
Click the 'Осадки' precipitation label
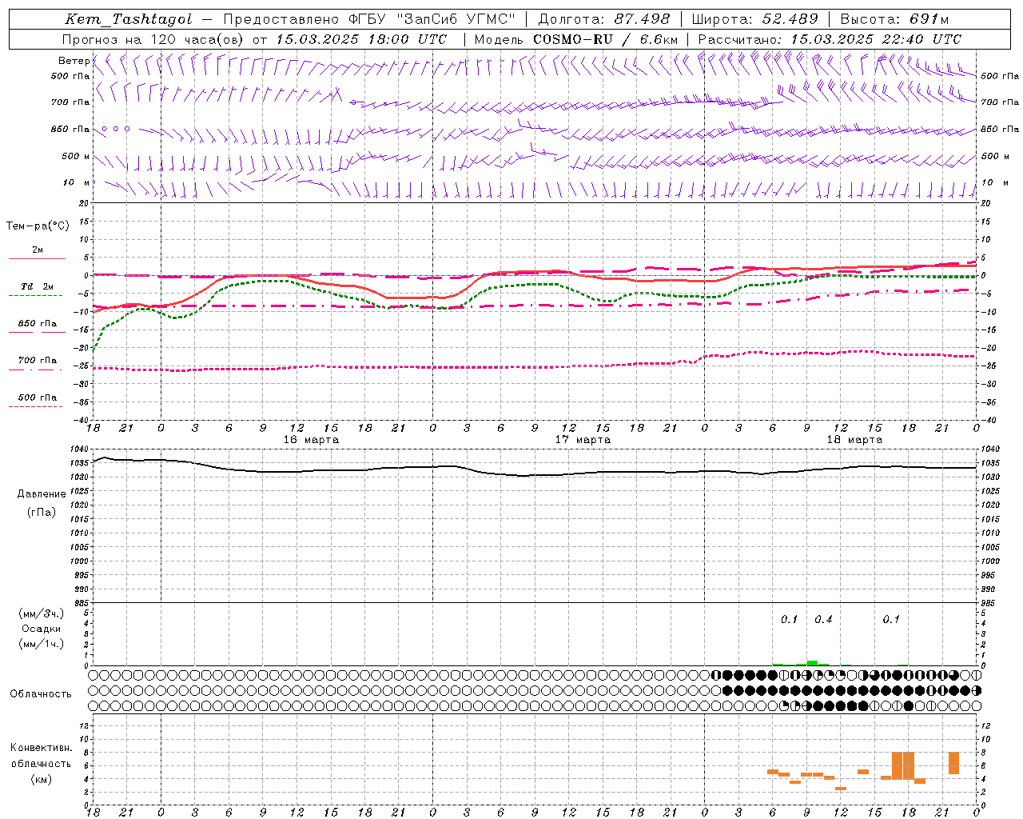(42, 629)
